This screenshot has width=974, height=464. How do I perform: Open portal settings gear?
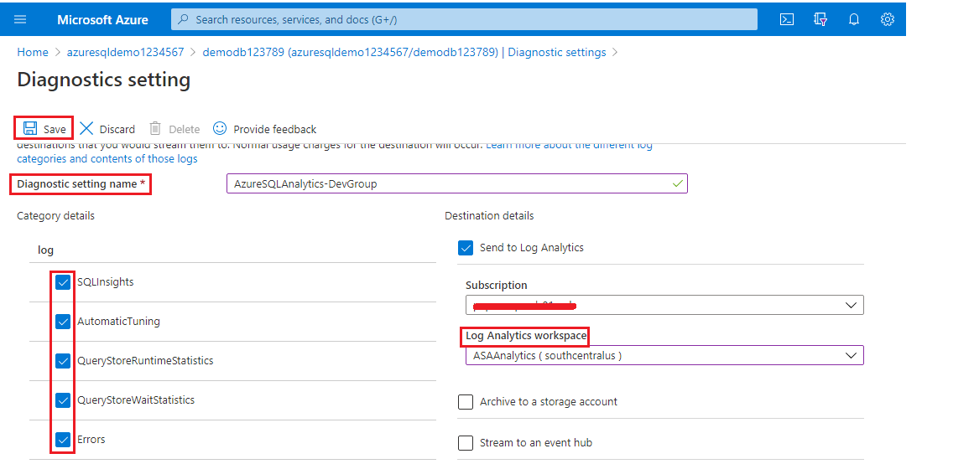pos(888,19)
